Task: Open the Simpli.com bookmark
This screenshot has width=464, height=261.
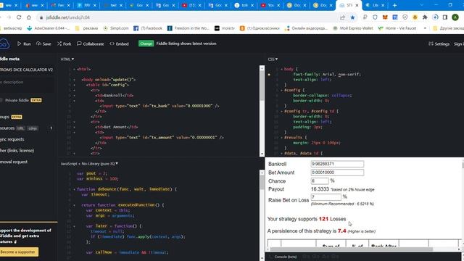Action: coord(116,28)
